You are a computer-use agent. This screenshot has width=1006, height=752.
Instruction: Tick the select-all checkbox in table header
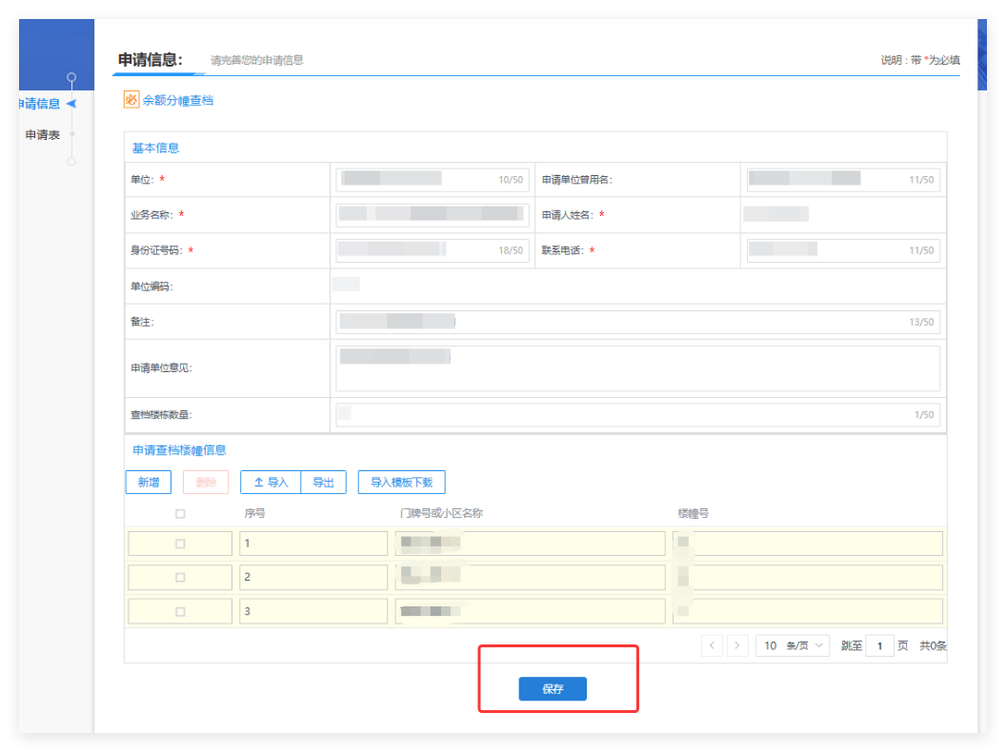pos(180,514)
